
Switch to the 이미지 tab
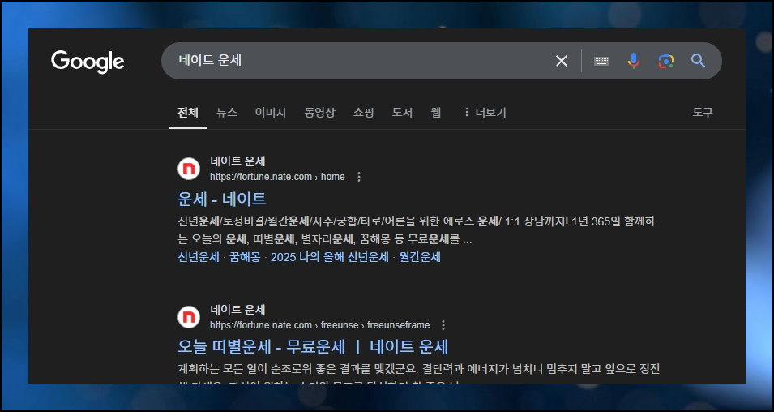pos(271,113)
